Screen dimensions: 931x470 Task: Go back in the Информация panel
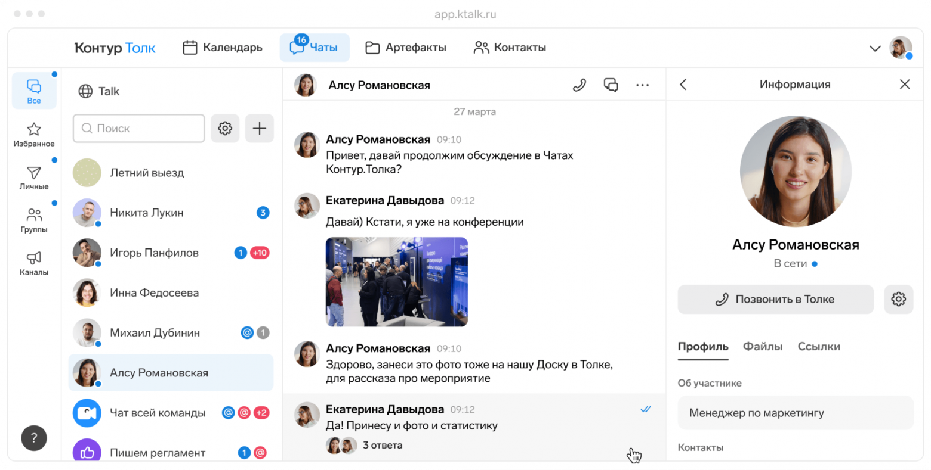click(683, 85)
